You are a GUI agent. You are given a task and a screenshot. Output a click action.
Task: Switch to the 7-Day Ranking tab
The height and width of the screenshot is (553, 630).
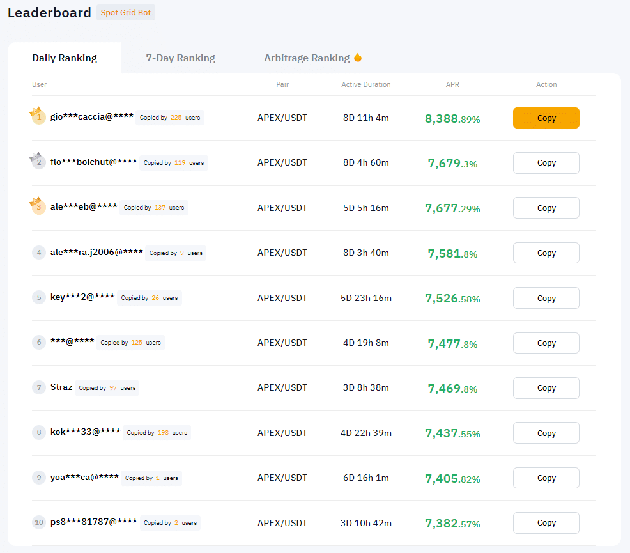pos(180,58)
